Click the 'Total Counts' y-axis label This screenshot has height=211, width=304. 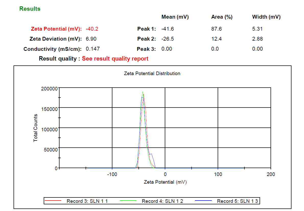pos(36,128)
